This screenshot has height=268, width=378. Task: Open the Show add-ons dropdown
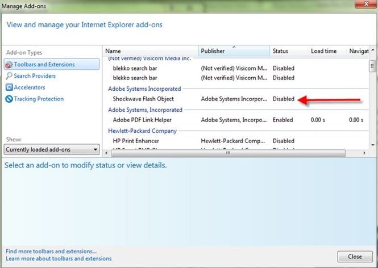coord(52,149)
